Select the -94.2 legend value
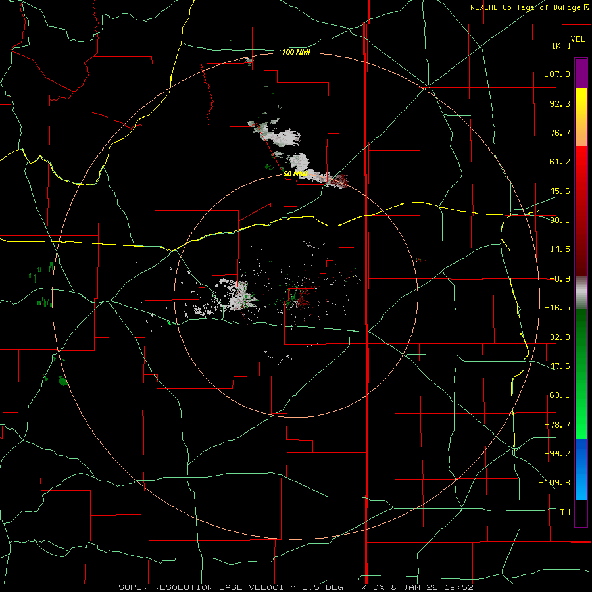Viewport: 592px width, 592px height. [557, 454]
